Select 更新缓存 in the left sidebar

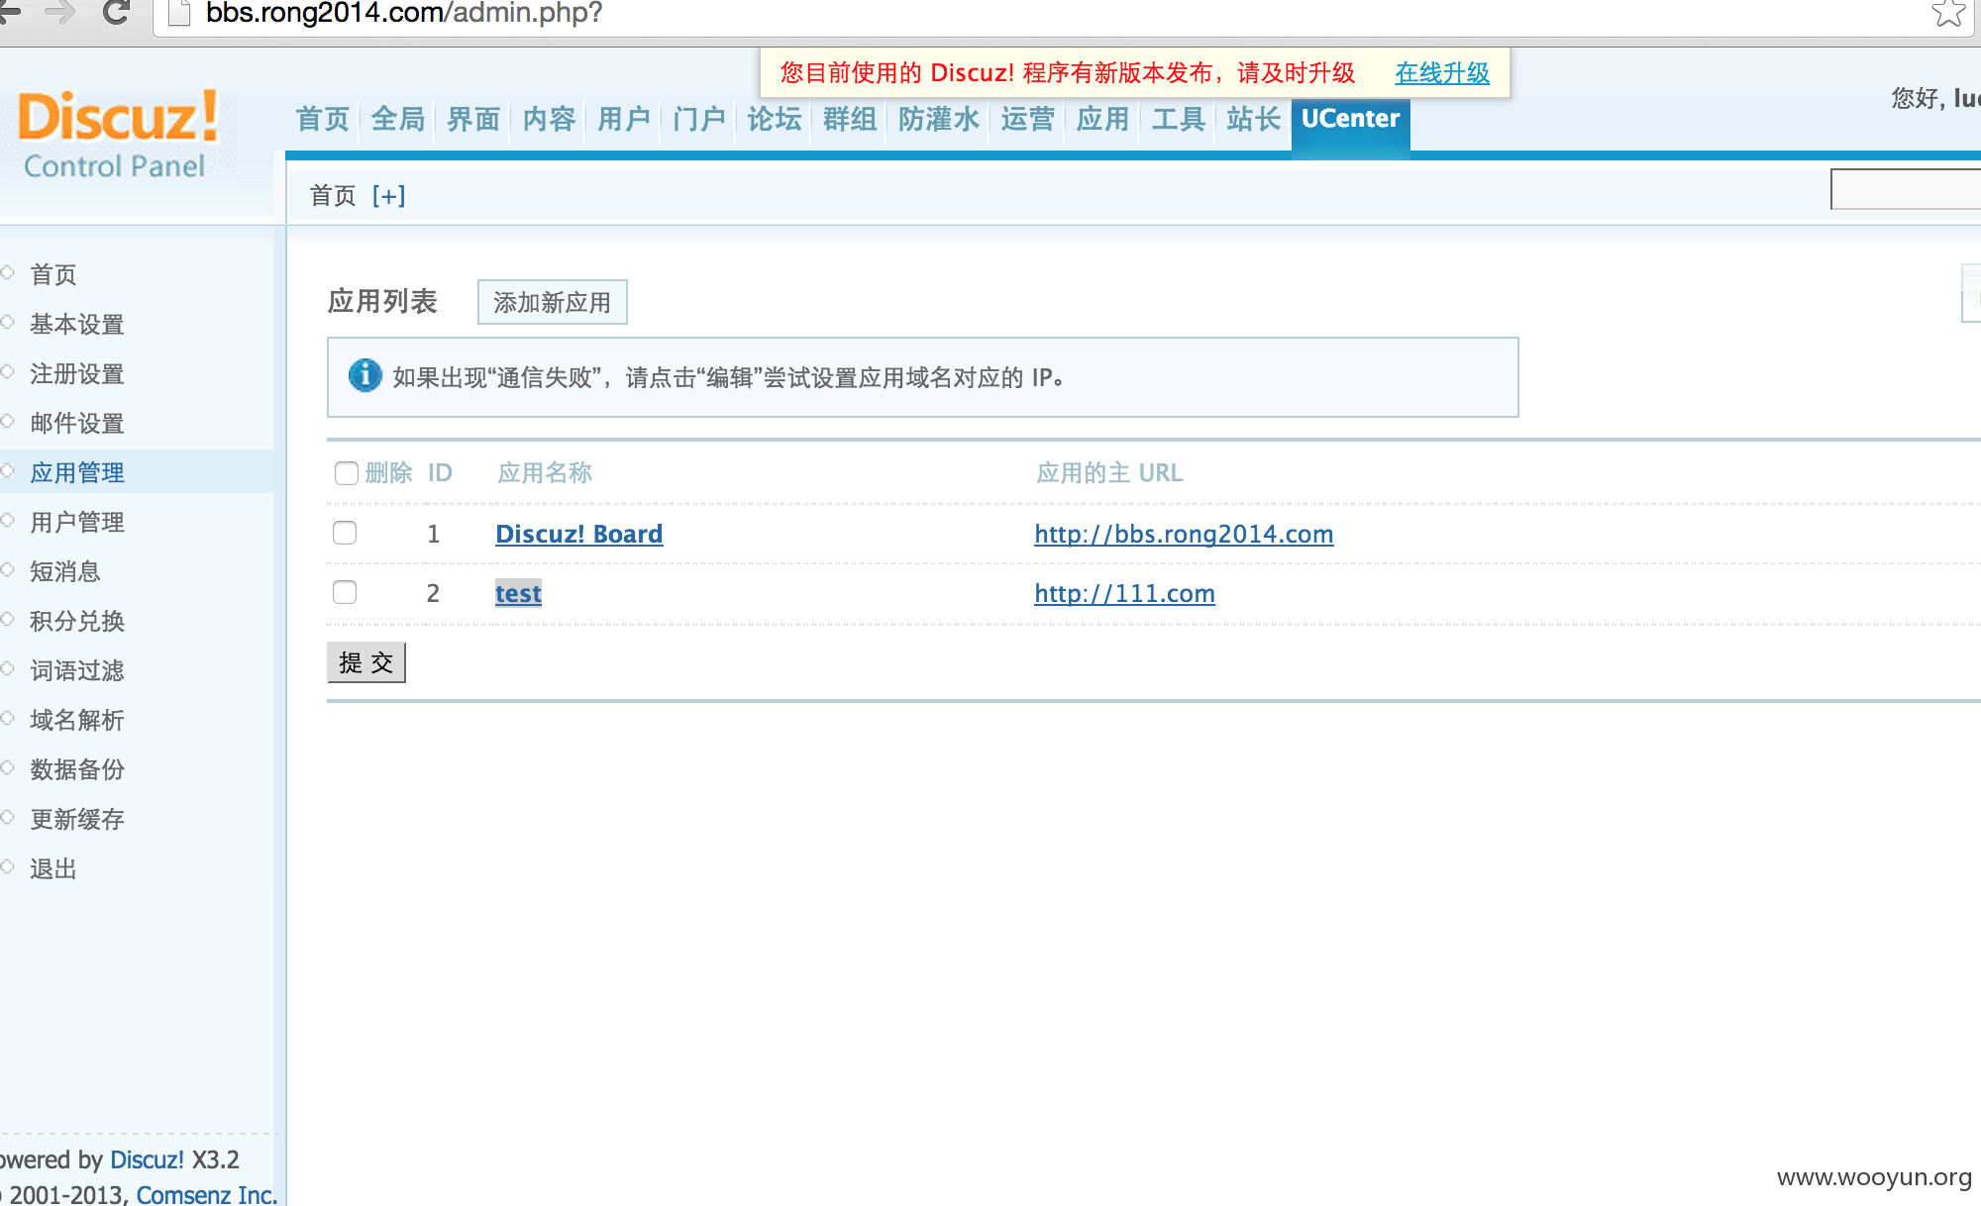(77, 819)
